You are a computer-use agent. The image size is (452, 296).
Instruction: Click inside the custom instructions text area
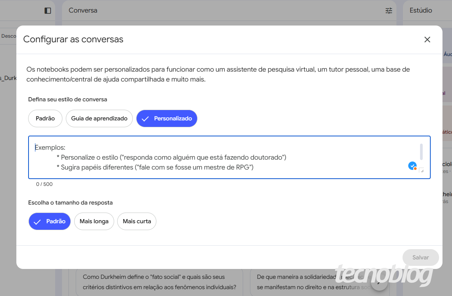190,157
